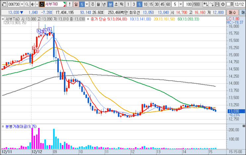Expand the dropdown arrow beside the speaker icon
This screenshot has width=246, height=155.
[37, 4]
